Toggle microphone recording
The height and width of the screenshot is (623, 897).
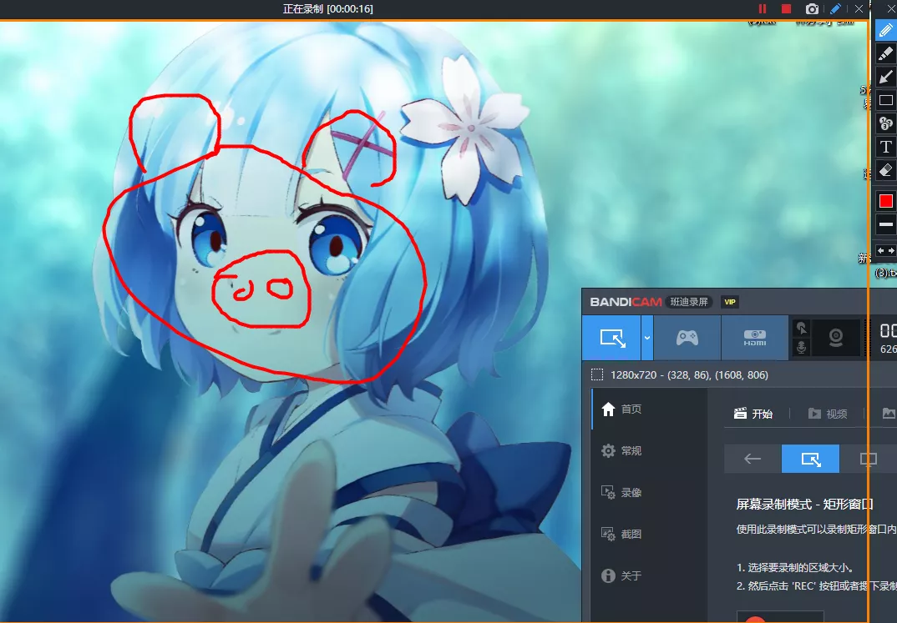(x=802, y=347)
